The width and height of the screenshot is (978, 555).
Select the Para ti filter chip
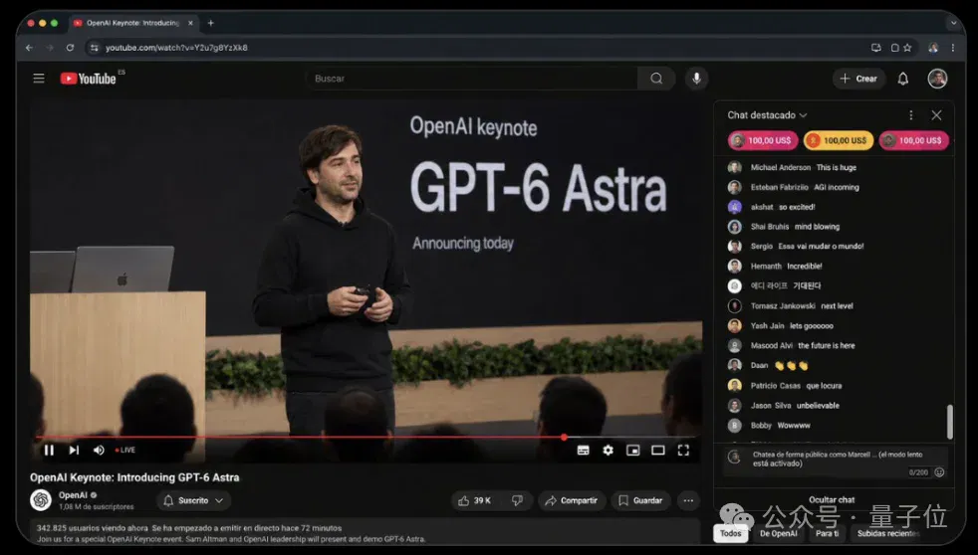(827, 533)
